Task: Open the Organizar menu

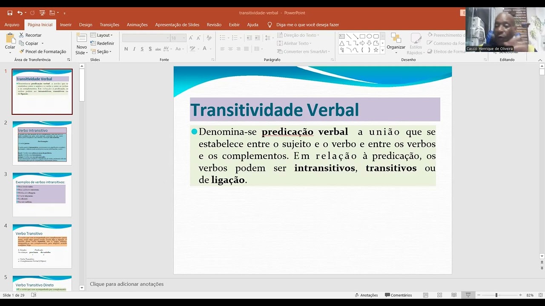Action: point(396,43)
